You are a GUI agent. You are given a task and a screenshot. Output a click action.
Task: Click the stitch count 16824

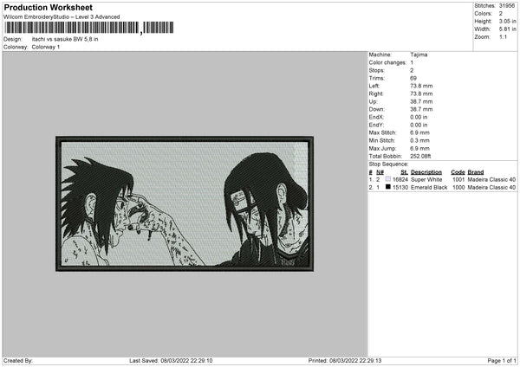(400, 179)
